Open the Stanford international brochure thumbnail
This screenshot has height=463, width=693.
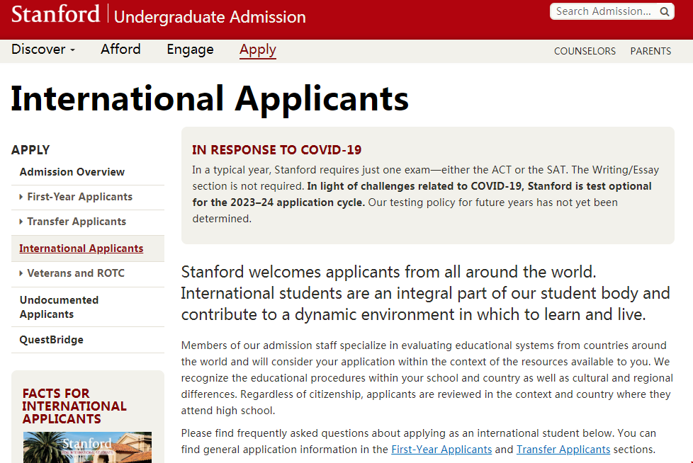click(x=87, y=447)
